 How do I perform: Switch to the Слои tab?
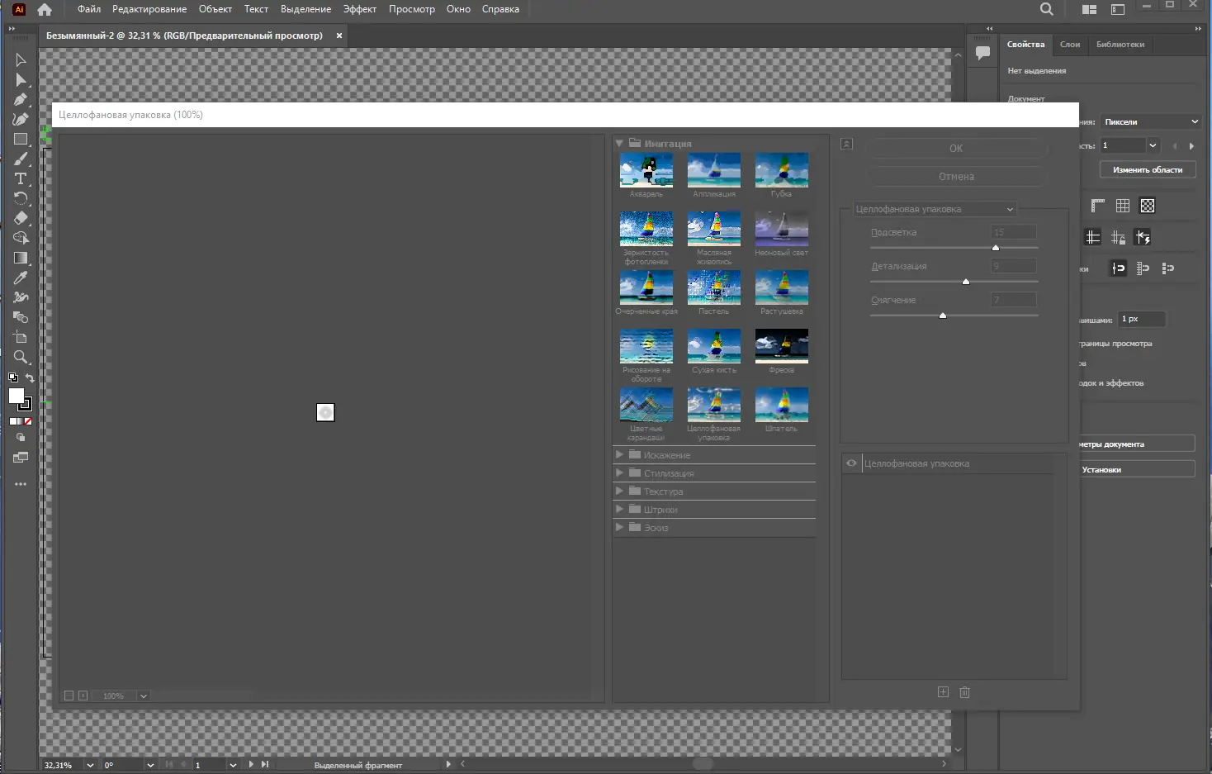click(x=1070, y=45)
